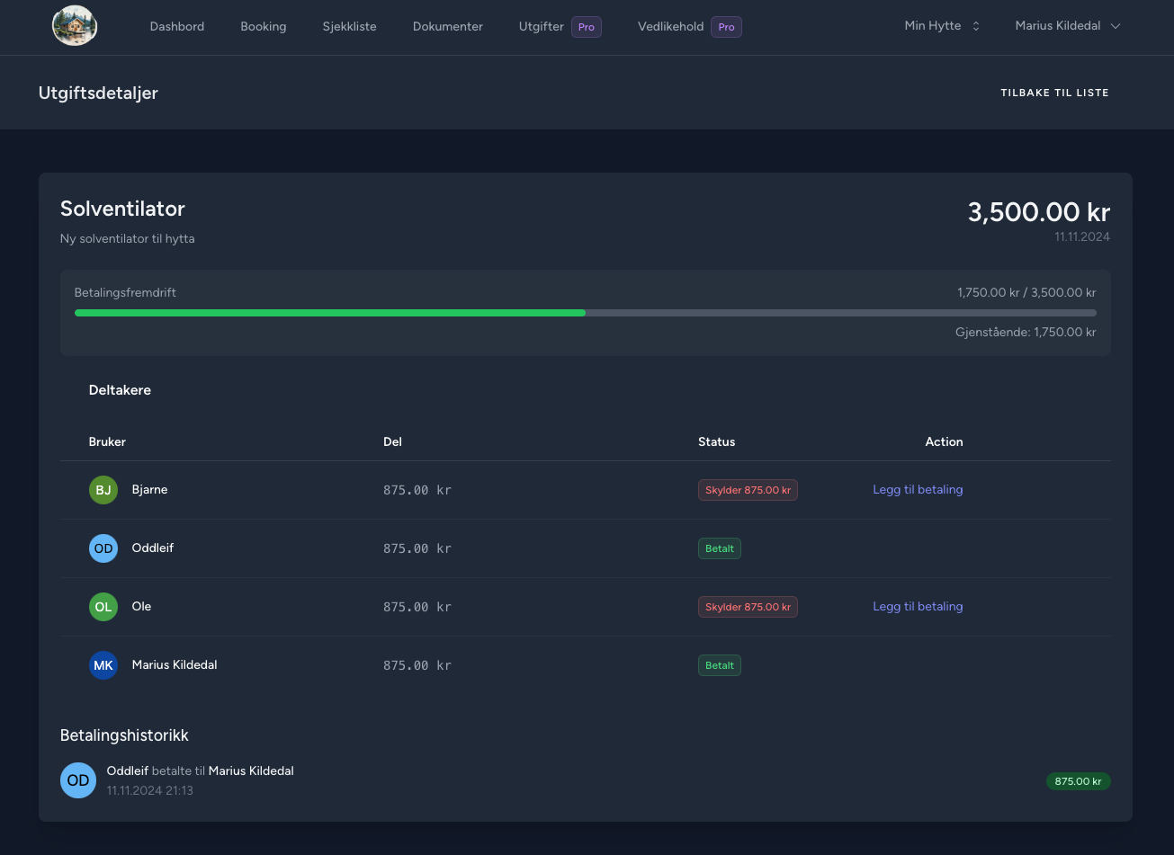Viewport: 1174px width, 855px height.
Task: Click Ole's Skylder 875.00 kr badge
Action: [748, 607]
